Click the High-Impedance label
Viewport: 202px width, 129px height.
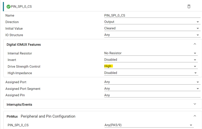20,73
